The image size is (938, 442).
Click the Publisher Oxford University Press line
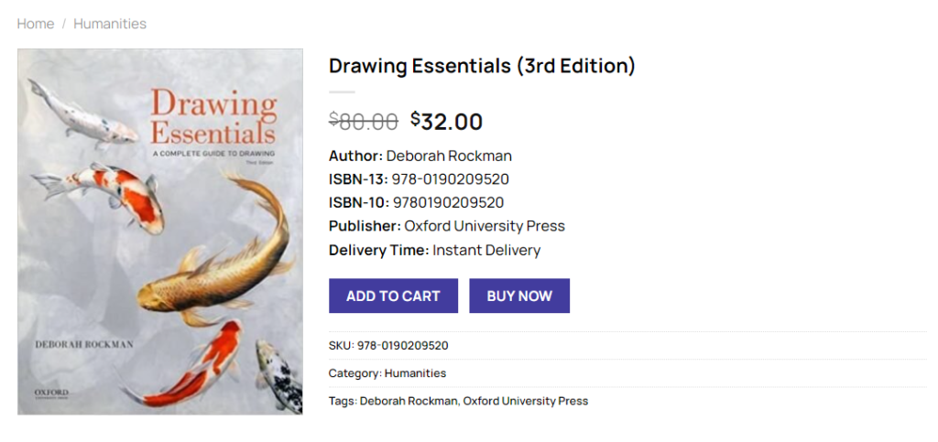coord(447,226)
